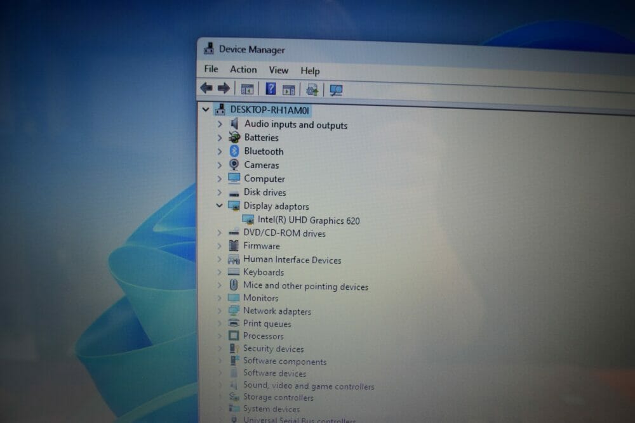Viewport: 635px width, 423px height.
Task: Click the DESKTOP-RH1AM0I computer icon
Action: coord(220,109)
